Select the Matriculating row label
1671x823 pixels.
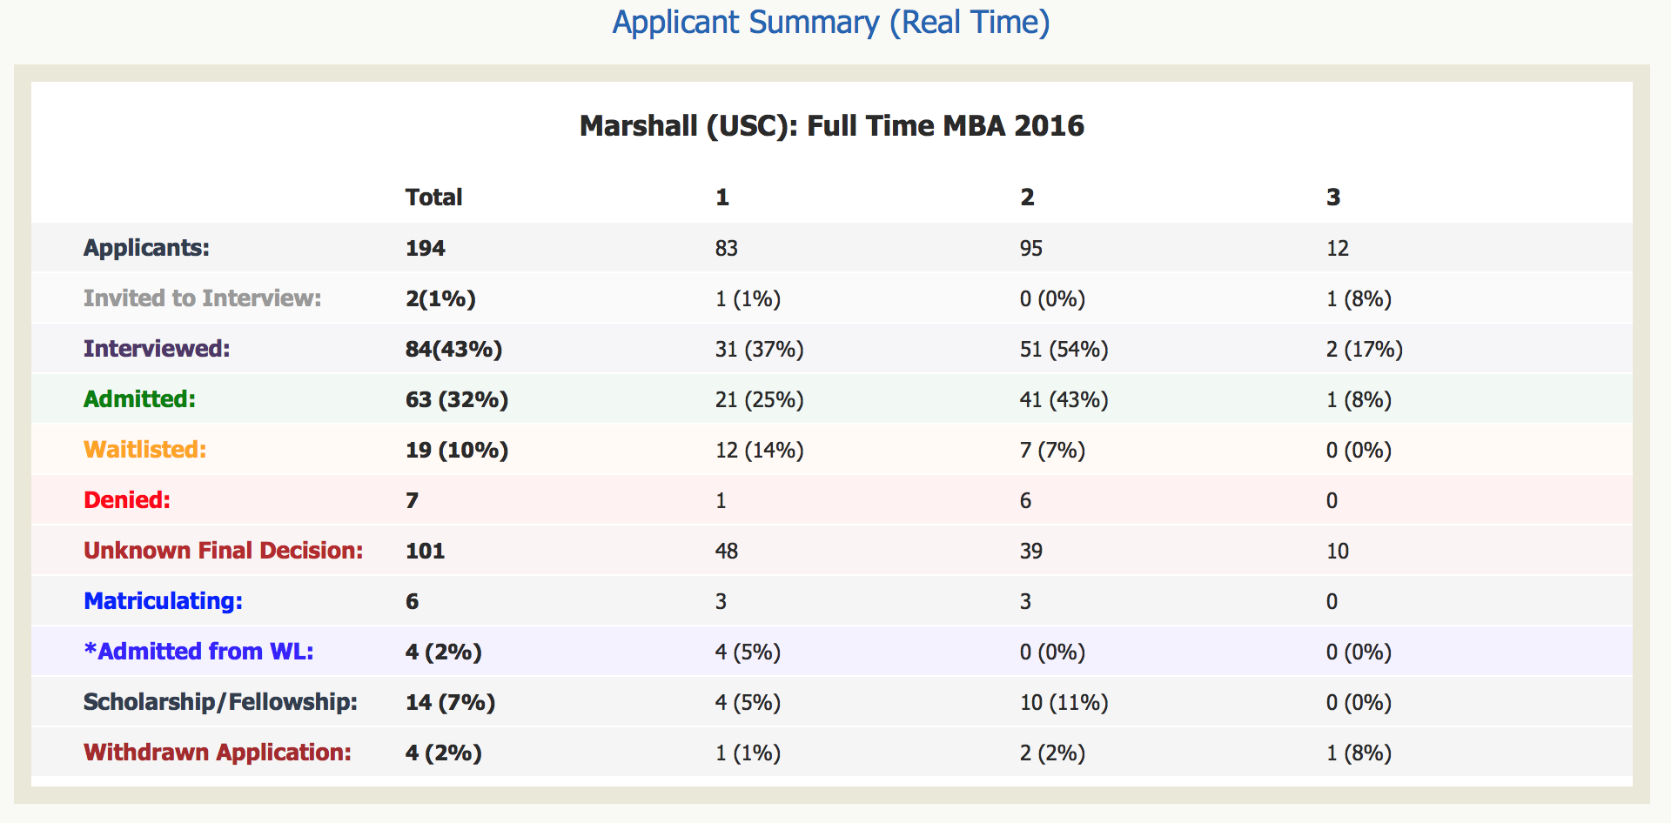162,601
